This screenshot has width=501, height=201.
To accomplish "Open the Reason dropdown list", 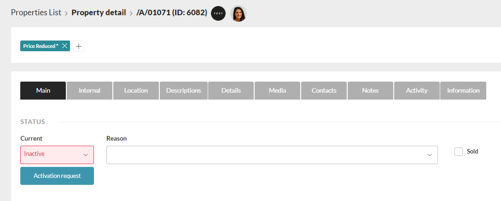I will coord(272,155).
